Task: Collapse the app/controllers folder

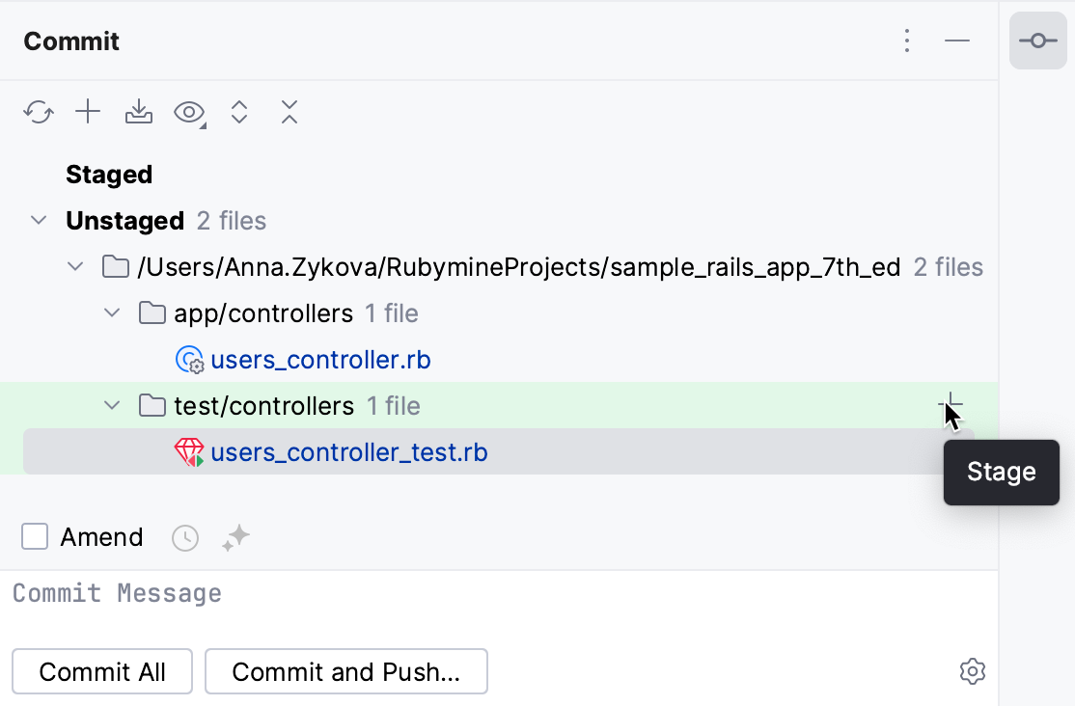Action: click(112, 312)
